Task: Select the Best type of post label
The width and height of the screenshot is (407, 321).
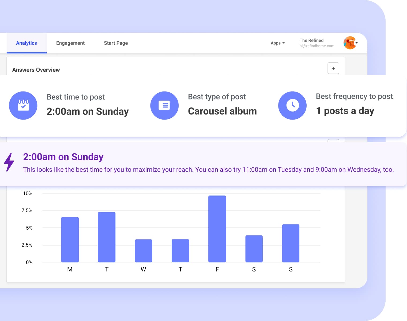Action: [217, 97]
